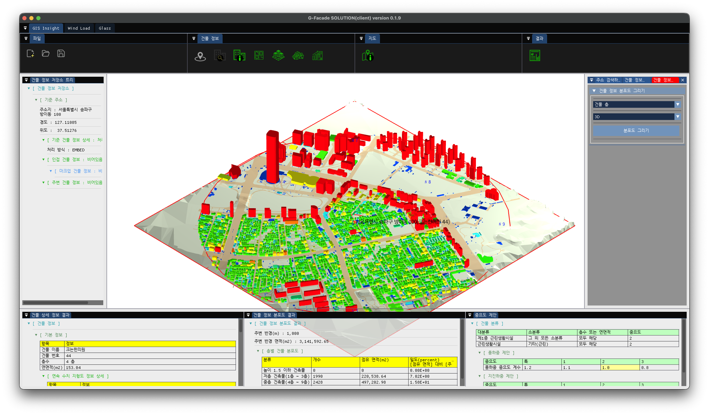Click the map info marker icon

pyautogui.click(x=368, y=55)
